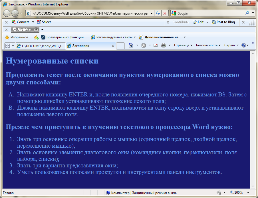
Task: Close the Заголовок tab
Action: point(113,46)
